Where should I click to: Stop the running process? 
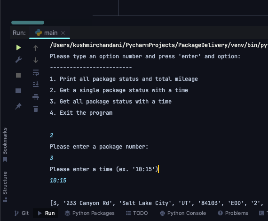[18, 75]
